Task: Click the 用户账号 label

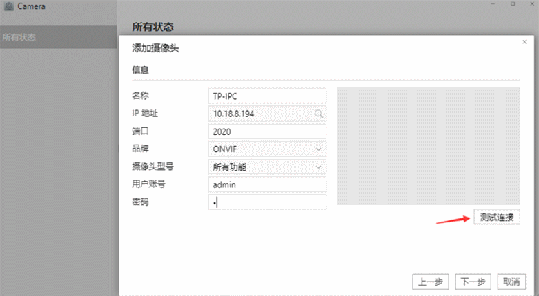Action: coord(148,184)
